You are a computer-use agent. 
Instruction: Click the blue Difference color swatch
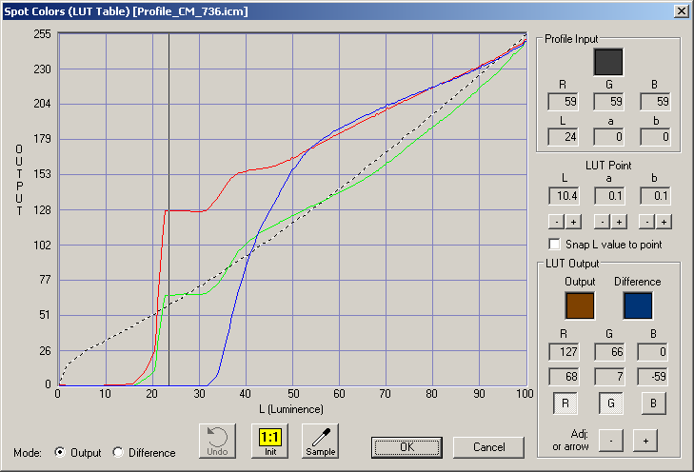coord(638,305)
